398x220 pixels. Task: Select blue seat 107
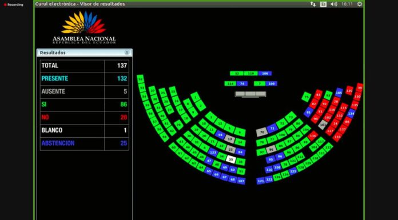241,181
